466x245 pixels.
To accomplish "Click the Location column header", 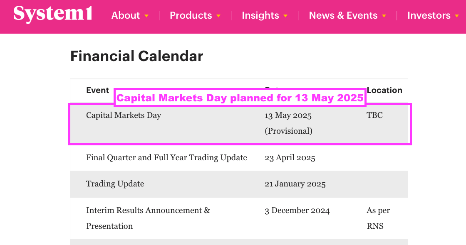I will pyautogui.click(x=384, y=90).
